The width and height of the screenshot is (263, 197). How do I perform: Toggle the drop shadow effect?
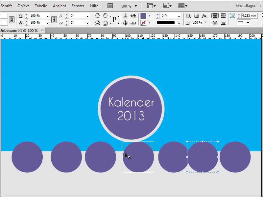point(196,16)
